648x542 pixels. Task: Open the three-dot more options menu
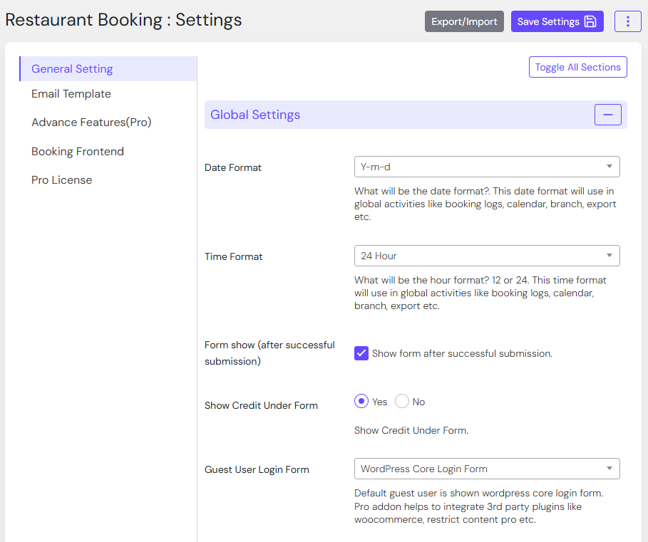pyautogui.click(x=627, y=21)
